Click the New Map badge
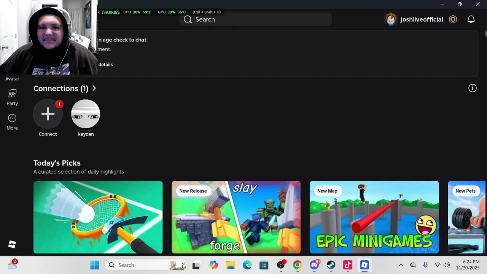 327,191
